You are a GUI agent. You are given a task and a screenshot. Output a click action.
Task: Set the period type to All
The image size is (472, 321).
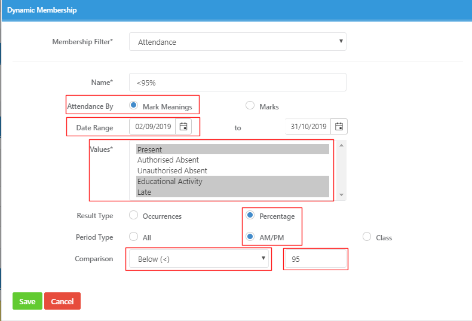[133, 236]
